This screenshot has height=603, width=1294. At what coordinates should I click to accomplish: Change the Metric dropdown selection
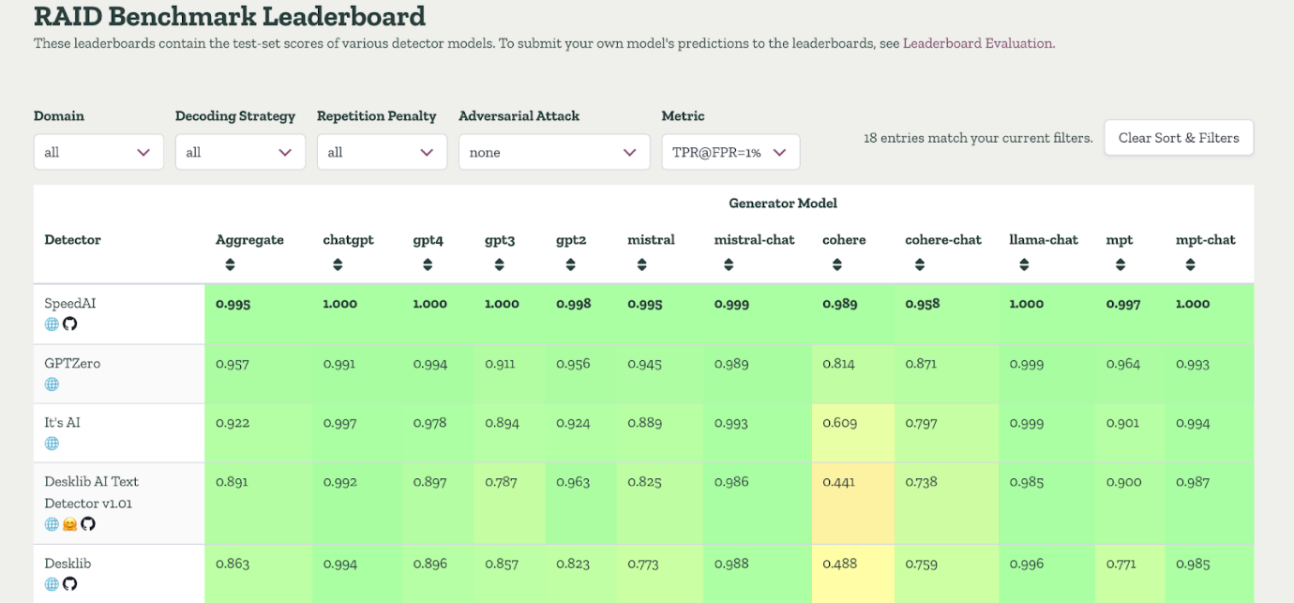click(x=730, y=151)
